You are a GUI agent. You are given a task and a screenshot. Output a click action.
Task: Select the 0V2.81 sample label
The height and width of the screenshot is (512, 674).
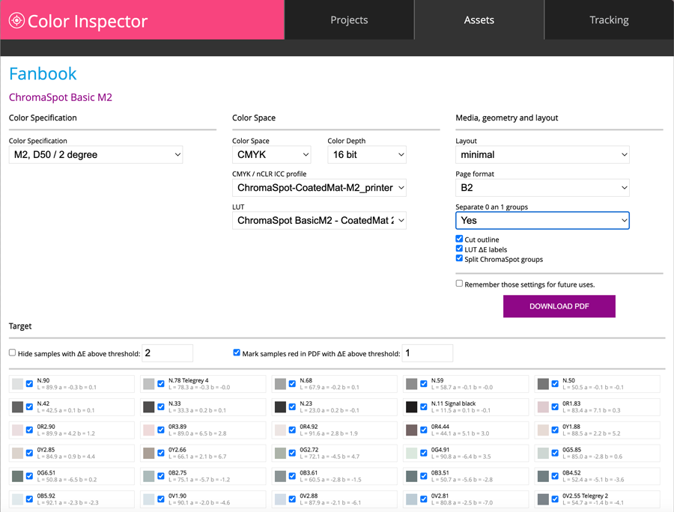[x=440, y=496]
